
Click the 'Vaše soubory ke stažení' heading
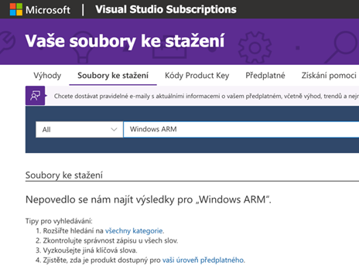pyautogui.click(x=125, y=41)
